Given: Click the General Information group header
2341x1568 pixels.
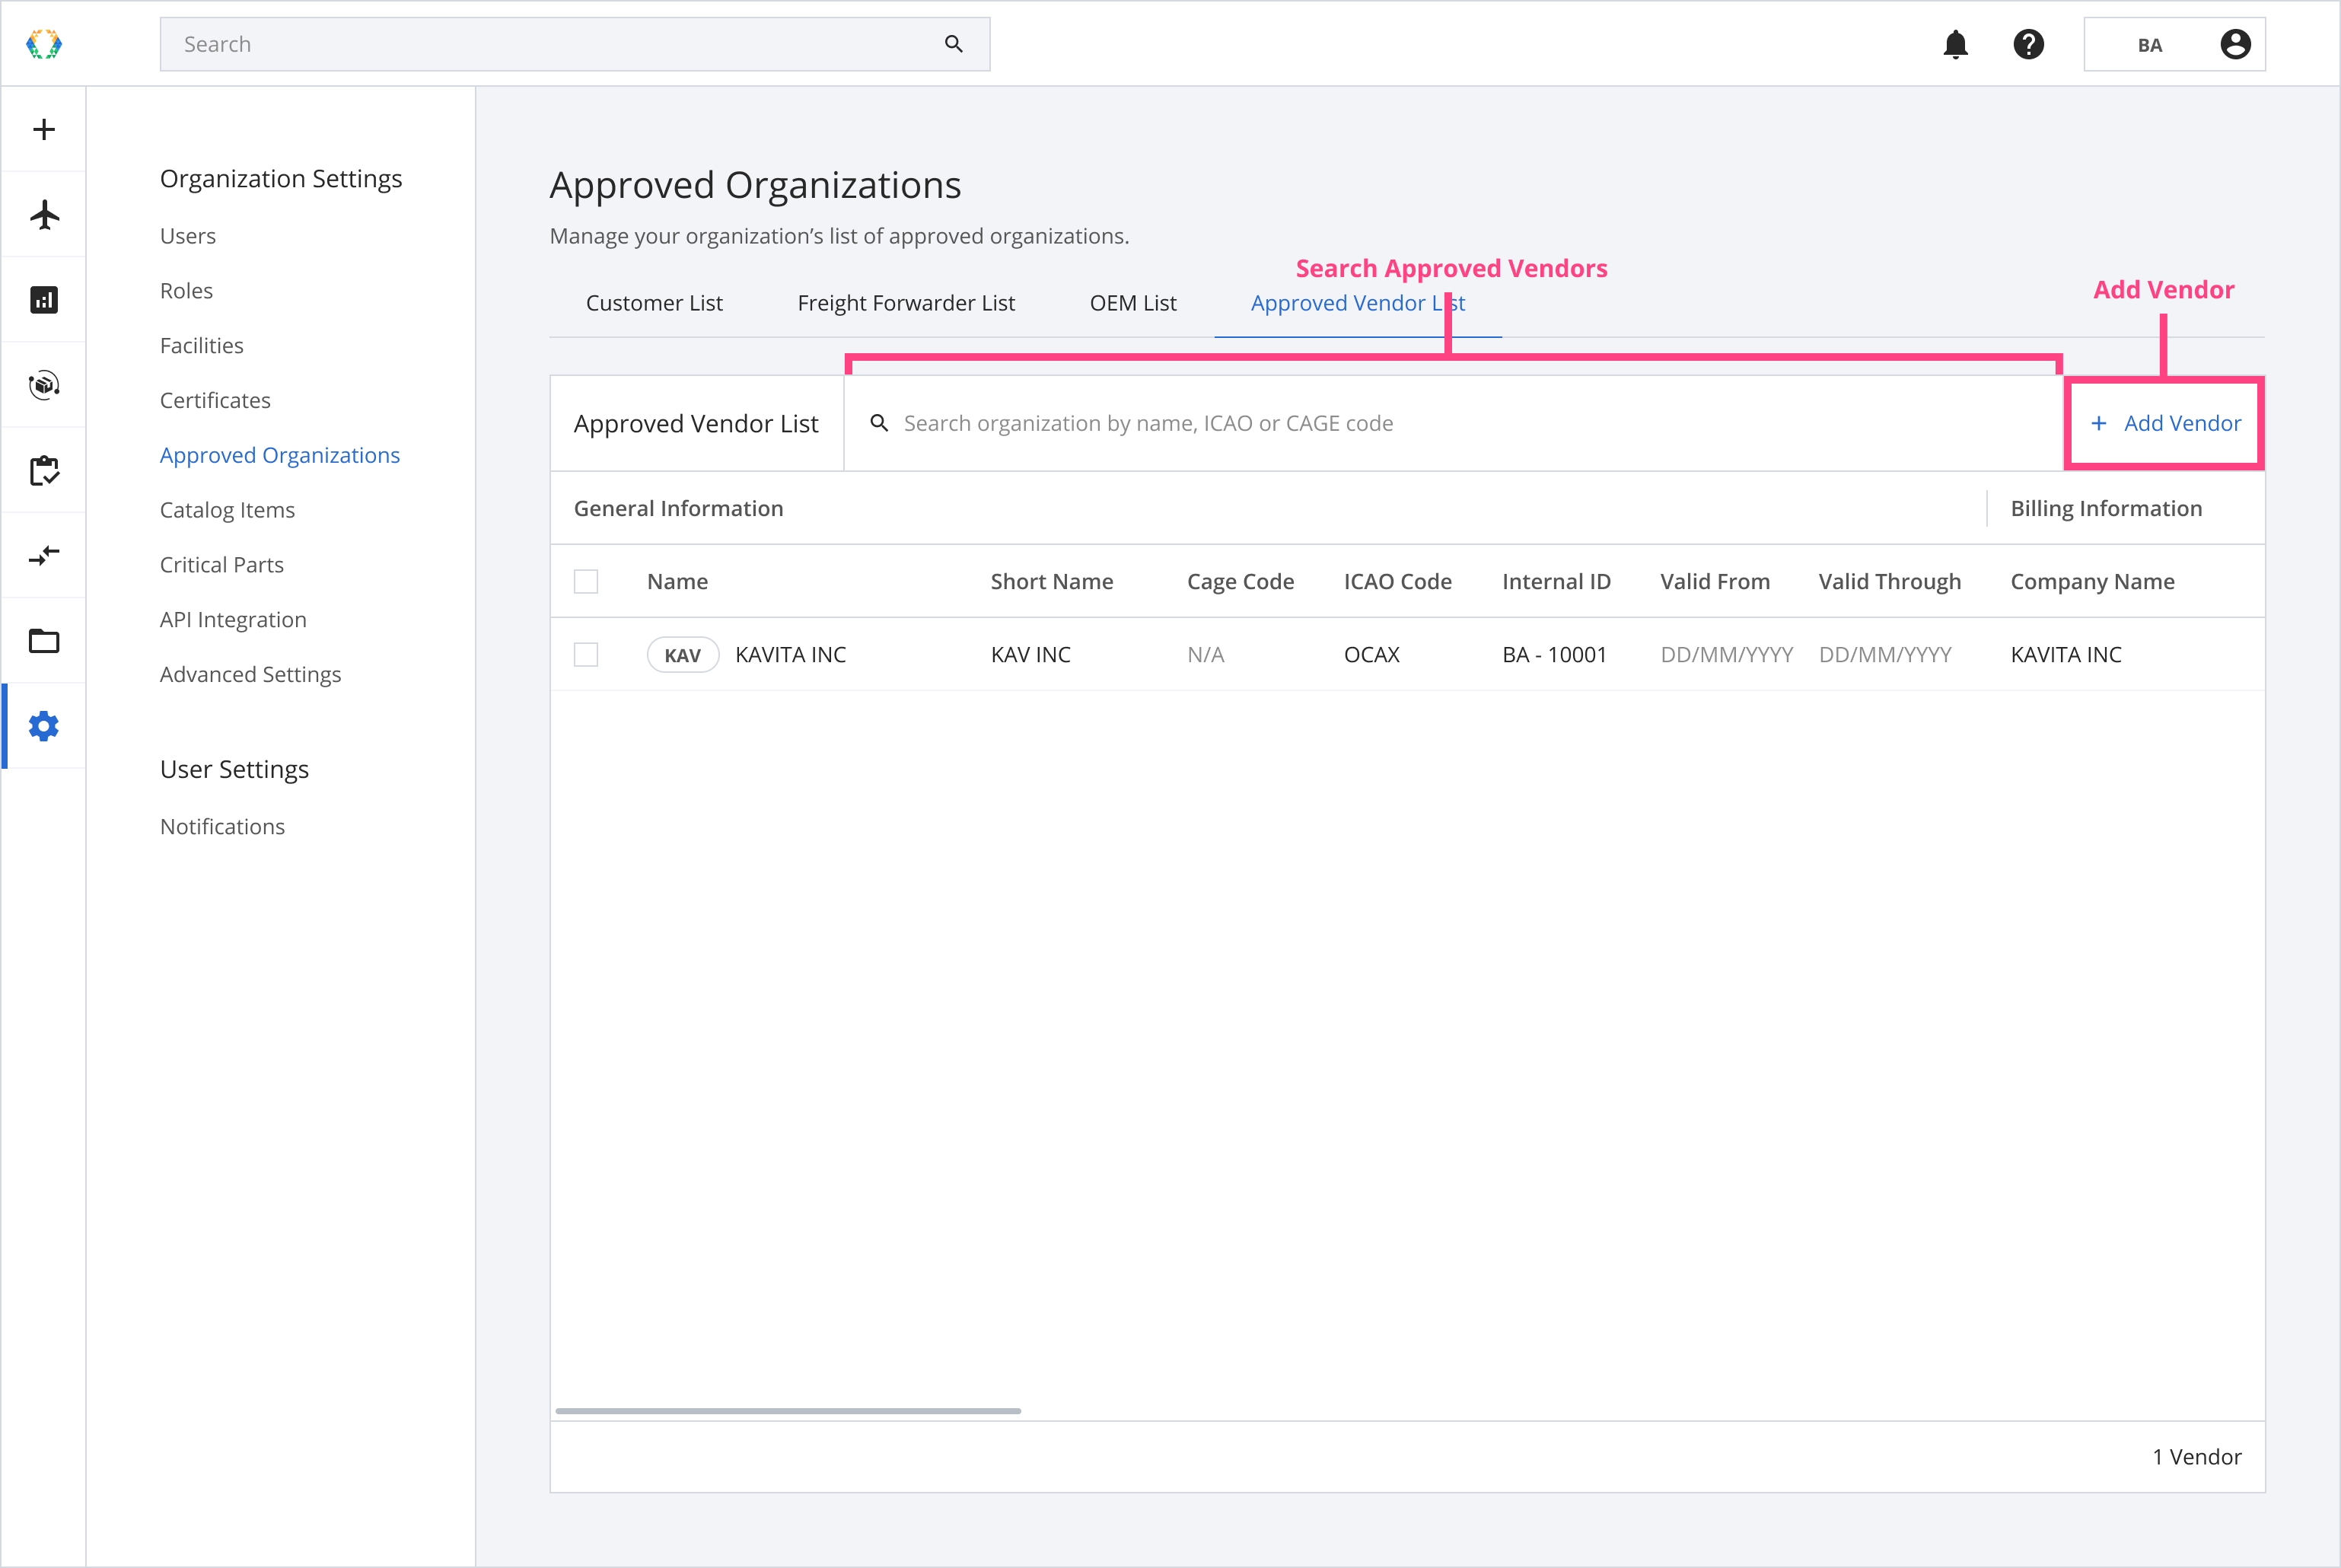Looking at the screenshot, I should (x=677, y=509).
